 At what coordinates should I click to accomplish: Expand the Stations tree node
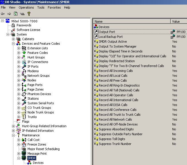(x=19, y=99)
